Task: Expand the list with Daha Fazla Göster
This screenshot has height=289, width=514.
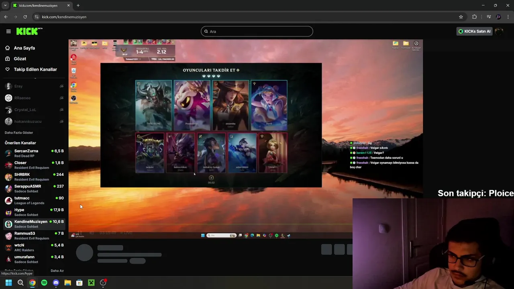Action: 19,132
